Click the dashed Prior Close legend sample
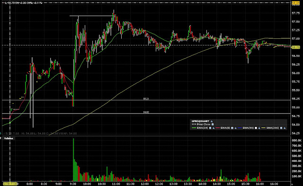Viewport: 303px width, 186px height. 194,124
